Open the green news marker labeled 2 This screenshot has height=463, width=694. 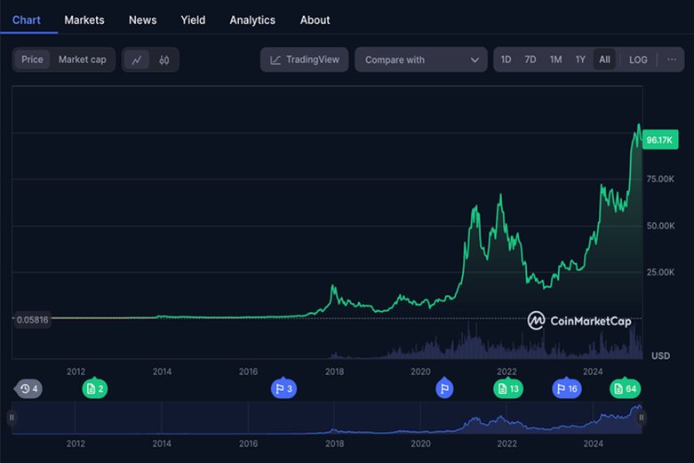pos(94,388)
